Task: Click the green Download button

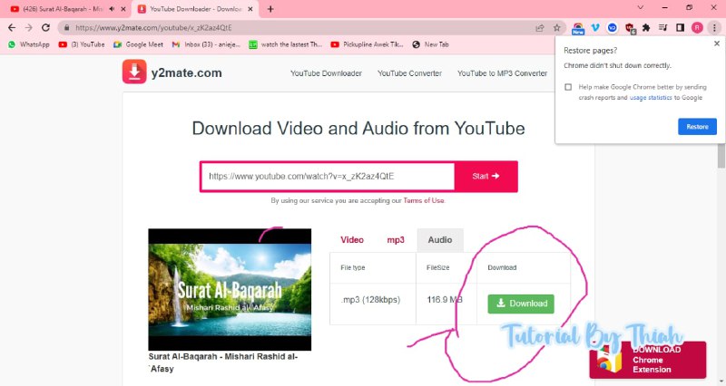Action: tap(521, 304)
